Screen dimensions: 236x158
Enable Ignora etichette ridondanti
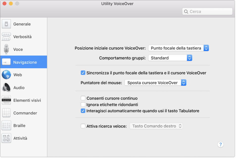[83, 104]
